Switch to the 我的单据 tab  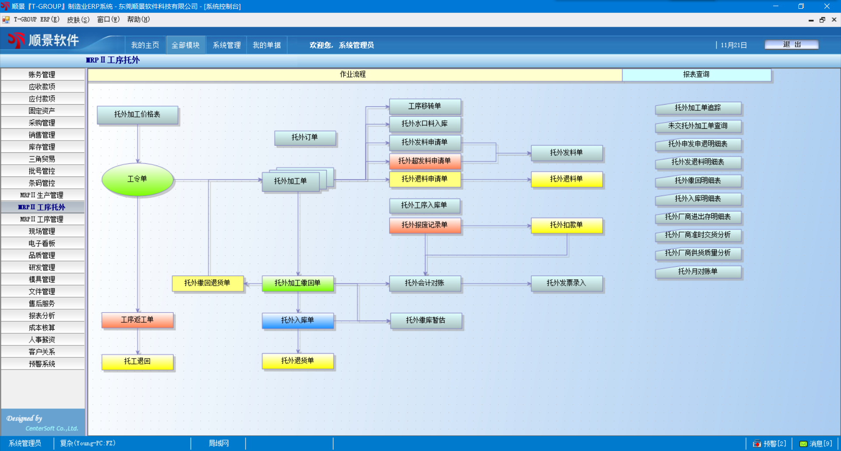click(x=267, y=45)
